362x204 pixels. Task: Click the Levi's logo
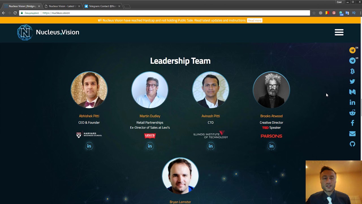pyautogui.click(x=150, y=136)
